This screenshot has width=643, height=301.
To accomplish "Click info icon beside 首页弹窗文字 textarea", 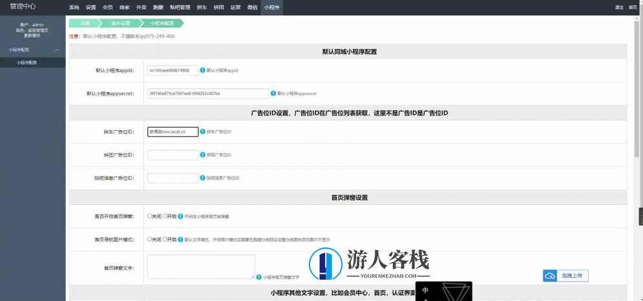I will tap(258, 277).
